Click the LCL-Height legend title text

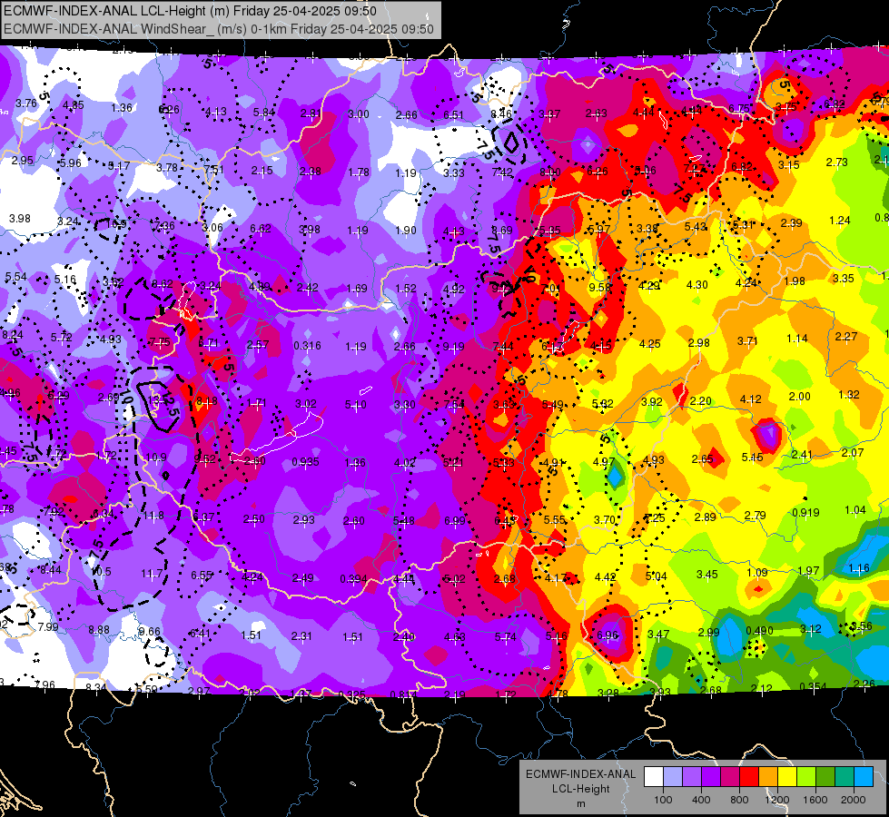(x=580, y=789)
